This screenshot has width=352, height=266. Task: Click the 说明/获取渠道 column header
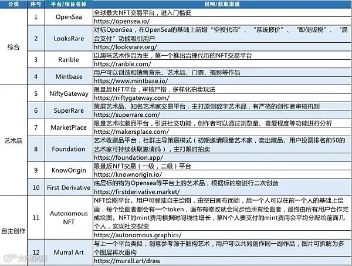tap(222, 4)
